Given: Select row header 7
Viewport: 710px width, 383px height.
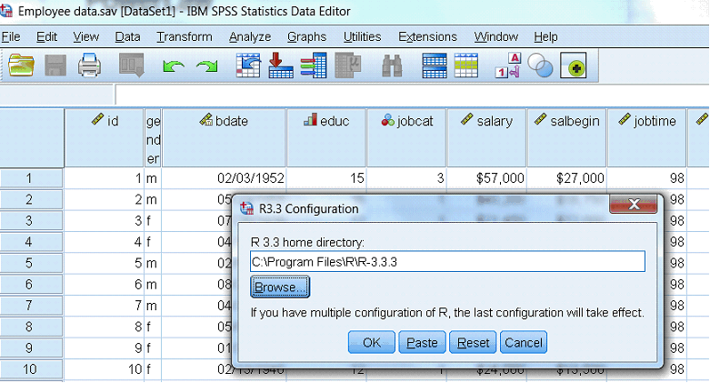Looking at the screenshot, I should (x=31, y=306).
